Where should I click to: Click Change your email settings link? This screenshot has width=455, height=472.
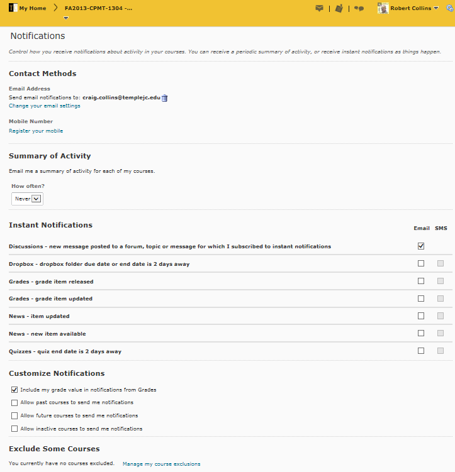pyautogui.click(x=45, y=106)
